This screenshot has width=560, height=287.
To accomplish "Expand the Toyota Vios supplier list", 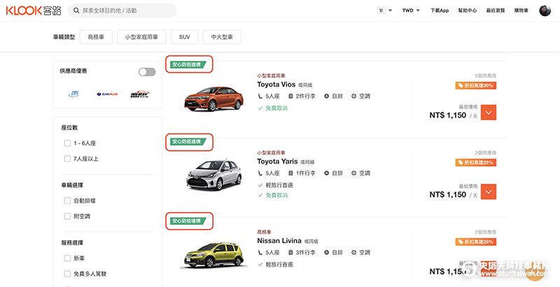I will pyautogui.click(x=489, y=112).
